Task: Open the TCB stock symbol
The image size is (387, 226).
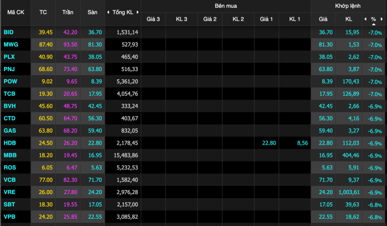Action: pyautogui.click(x=9, y=94)
